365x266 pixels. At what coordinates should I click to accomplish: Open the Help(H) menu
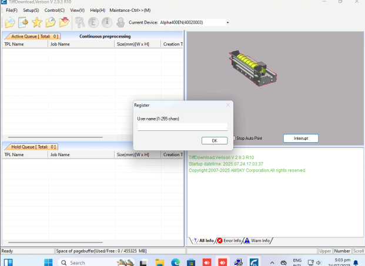(98, 10)
